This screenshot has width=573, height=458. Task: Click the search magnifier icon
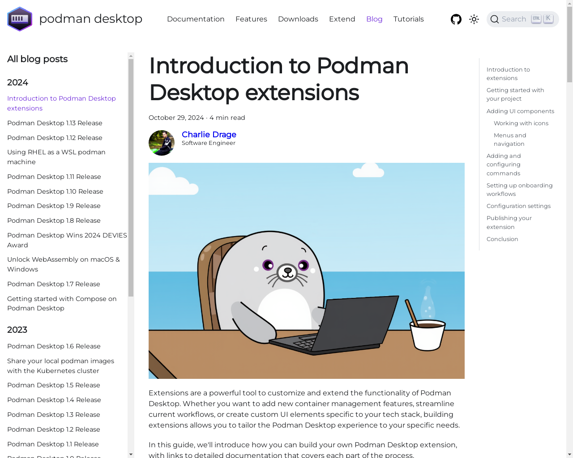click(495, 19)
